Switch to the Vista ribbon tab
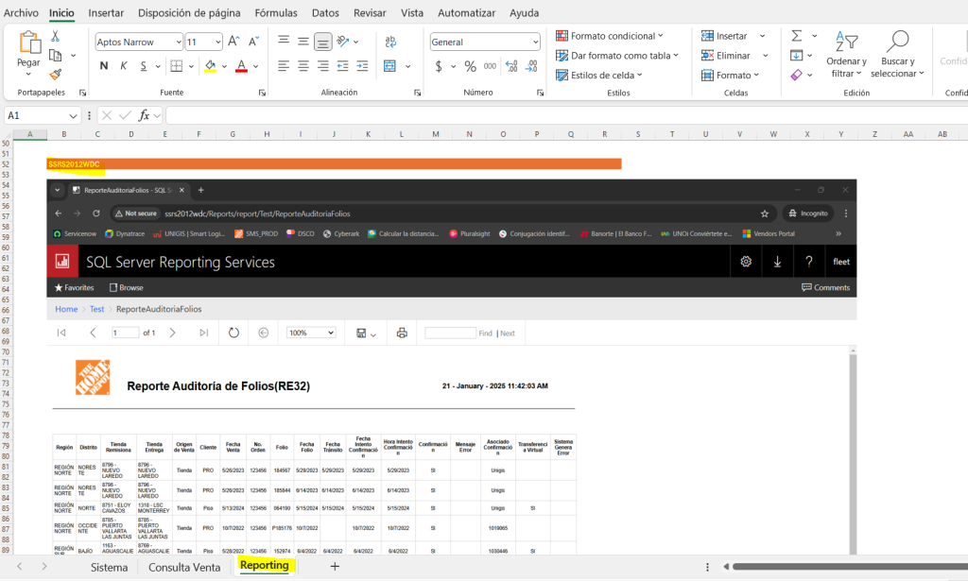The width and height of the screenshot is (968, 581). click(412, 13)
